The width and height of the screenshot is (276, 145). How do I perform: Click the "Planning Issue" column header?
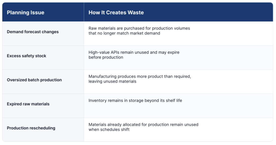26,12
